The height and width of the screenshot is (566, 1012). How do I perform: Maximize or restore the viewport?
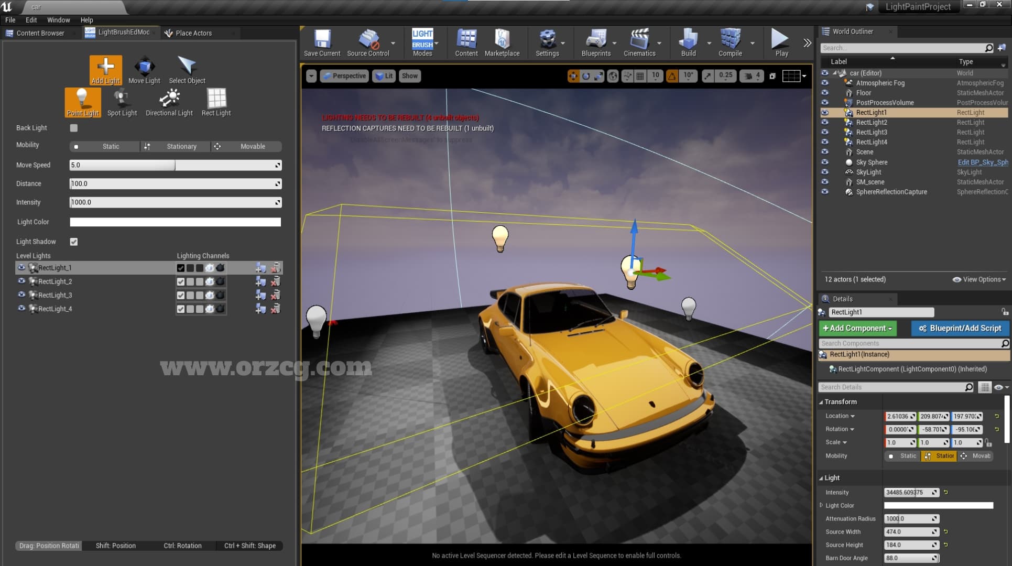tap(772, 76)
